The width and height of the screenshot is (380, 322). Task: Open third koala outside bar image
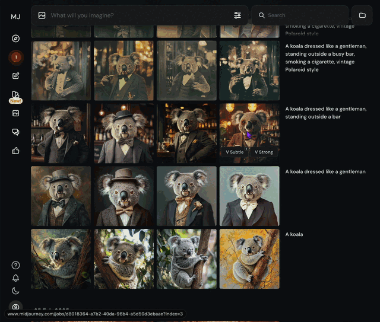coord(186,133)
